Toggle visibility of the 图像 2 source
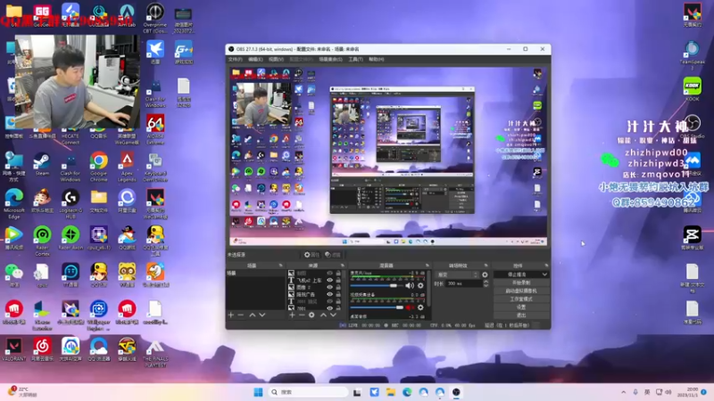Screen dimensions: 714x401 329,287
